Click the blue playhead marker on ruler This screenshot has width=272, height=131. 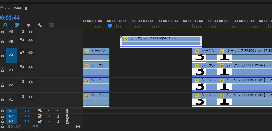110,26
